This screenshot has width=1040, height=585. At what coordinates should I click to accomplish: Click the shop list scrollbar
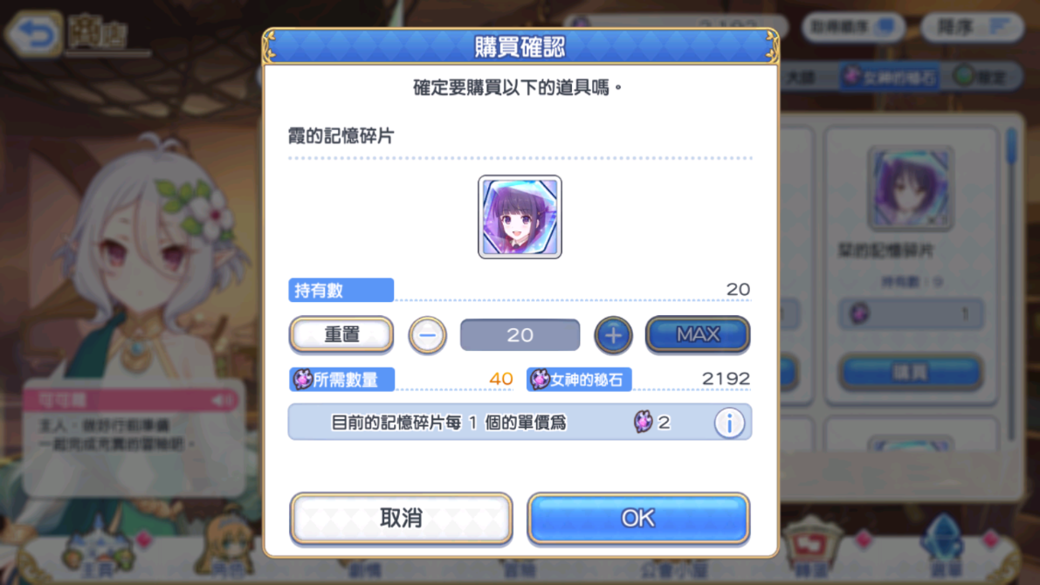pos(1011,282)
